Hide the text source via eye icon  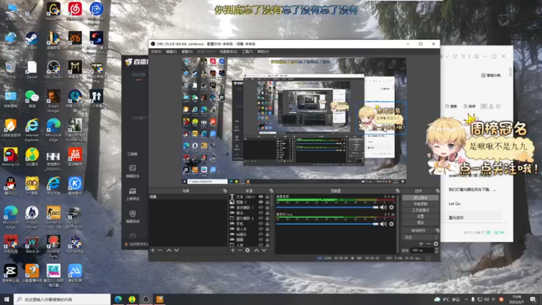coord(261,197)
